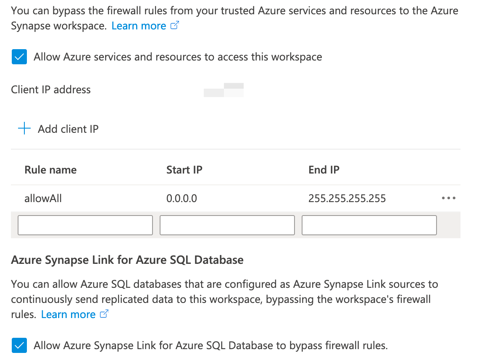Click the empty Rule name input field

(x=85, y=225)
